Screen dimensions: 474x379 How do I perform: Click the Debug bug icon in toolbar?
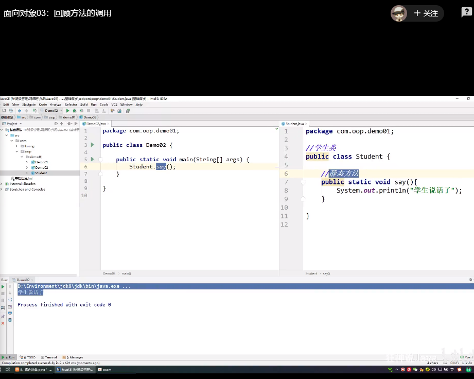pos(75,111)
